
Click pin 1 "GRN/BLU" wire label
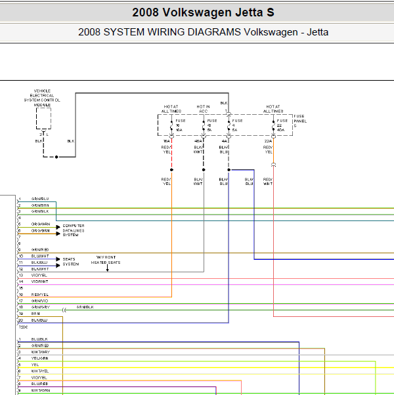coord(40,199)
